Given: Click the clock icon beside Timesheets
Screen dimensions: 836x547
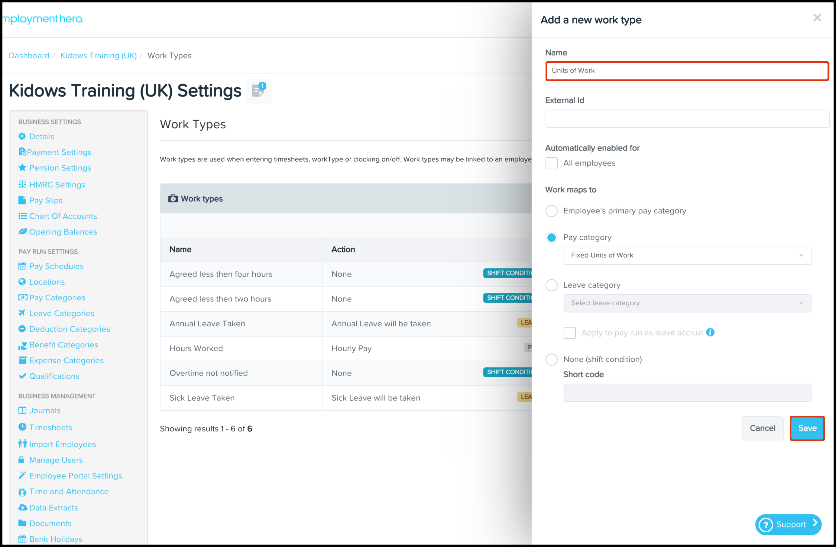Looking at the screenshot, I should point(22,427).
